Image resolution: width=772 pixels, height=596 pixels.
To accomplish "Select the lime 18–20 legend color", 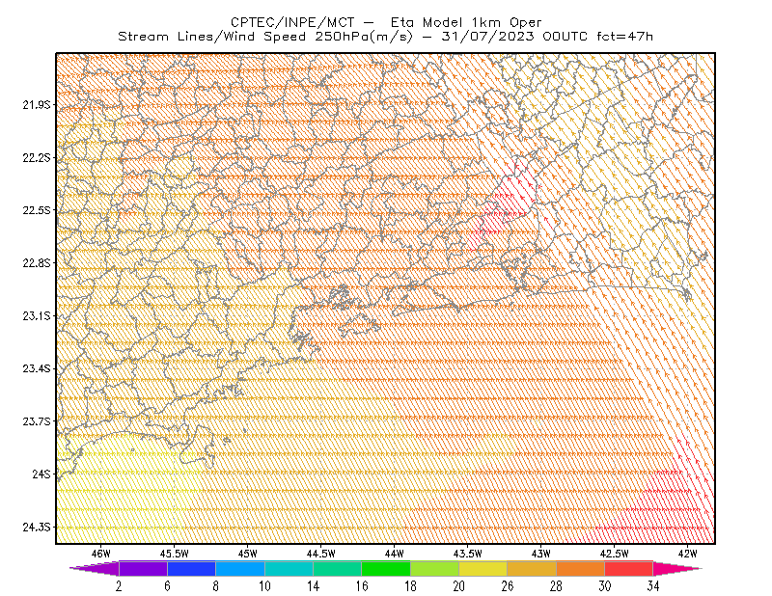I will pos(434,568).
